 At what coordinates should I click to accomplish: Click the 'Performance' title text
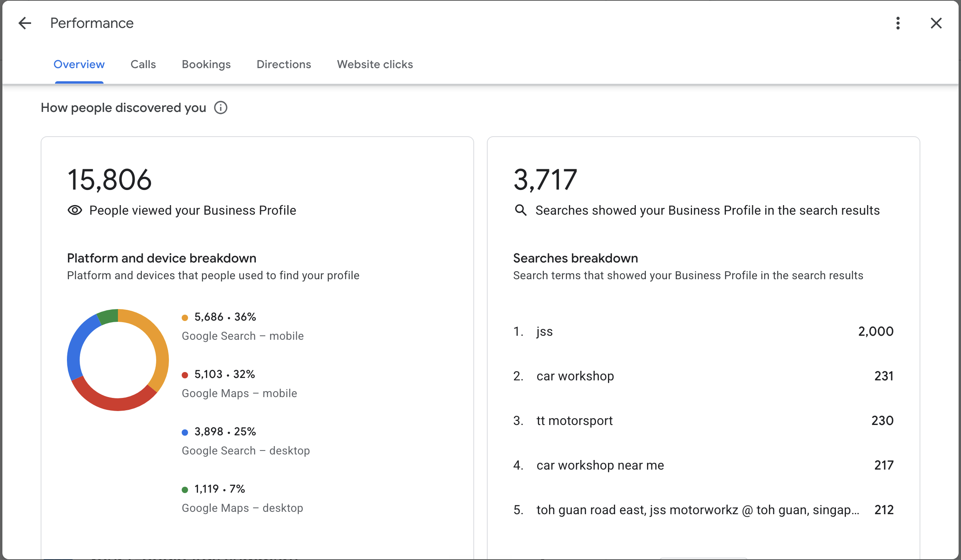(x=92, y=23)
